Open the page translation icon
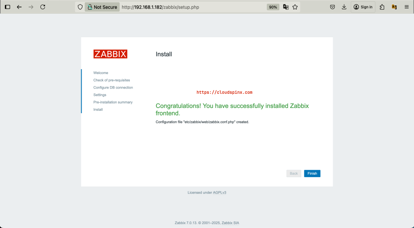Screen dimensions: 414x228 pyautogui.click(x=286, y=7)
